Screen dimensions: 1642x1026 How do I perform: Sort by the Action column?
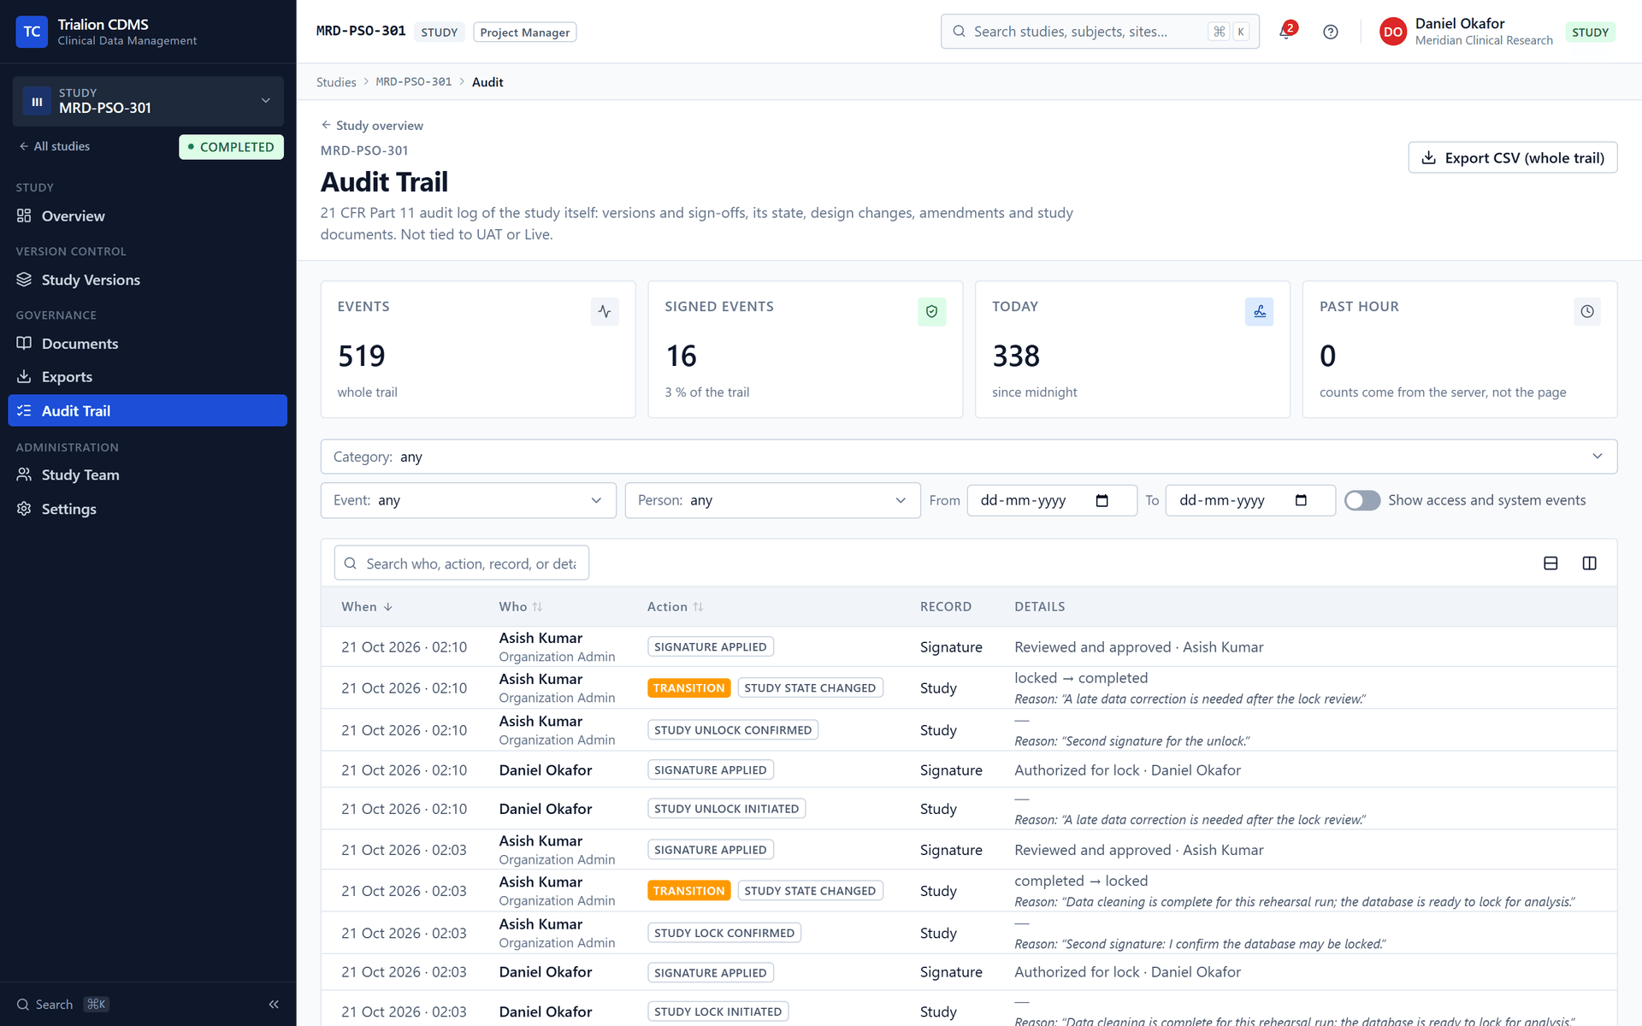675,607
